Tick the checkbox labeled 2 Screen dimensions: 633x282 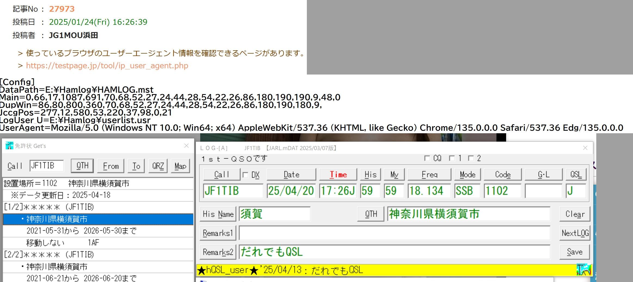coord(471,158)
